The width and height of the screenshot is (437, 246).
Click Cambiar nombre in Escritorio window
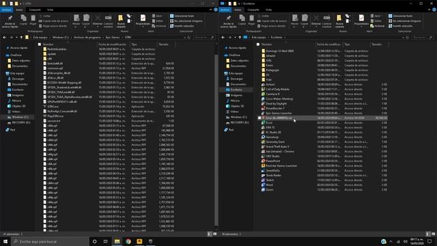pyautogui.click(x=326, y=21)
